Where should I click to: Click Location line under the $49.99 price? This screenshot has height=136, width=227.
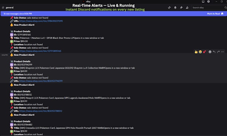coord(28,74)
